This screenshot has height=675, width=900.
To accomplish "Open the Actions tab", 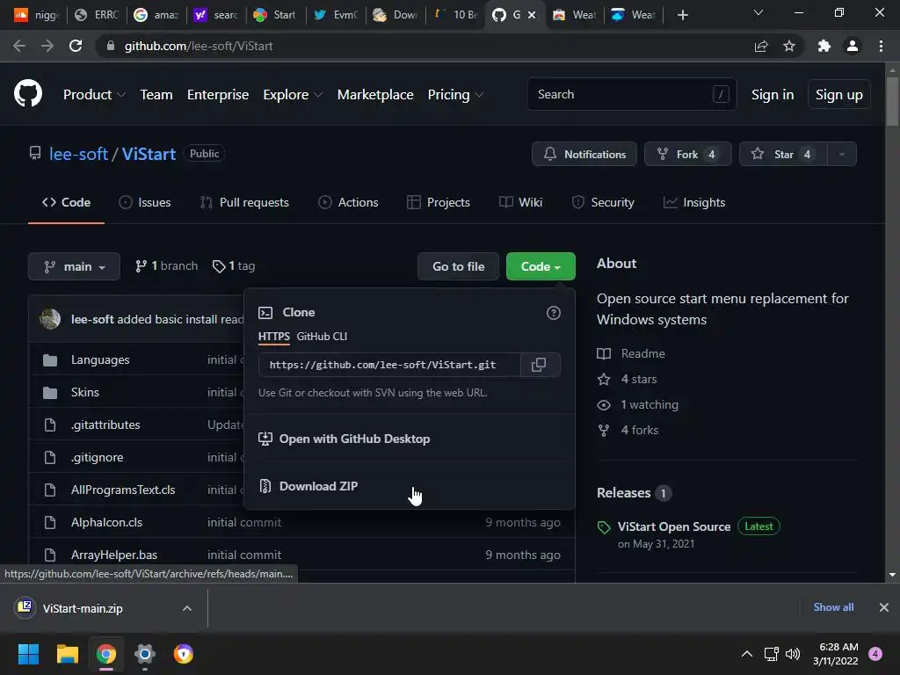I will click(x=348, y=203).
